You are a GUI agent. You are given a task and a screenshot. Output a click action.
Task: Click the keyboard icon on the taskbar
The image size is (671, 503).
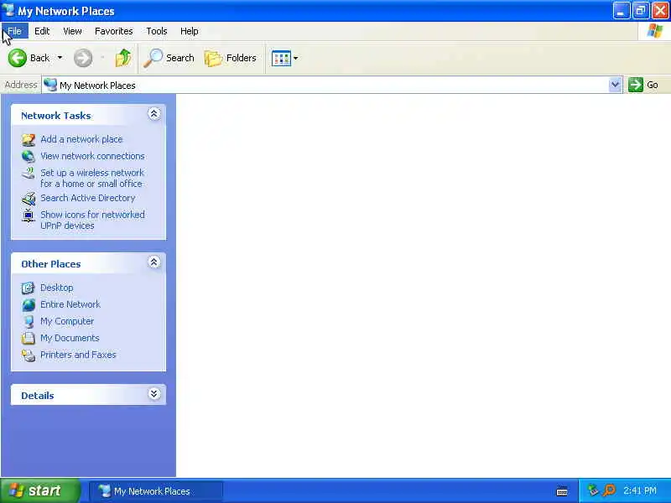tap(562, 491)
